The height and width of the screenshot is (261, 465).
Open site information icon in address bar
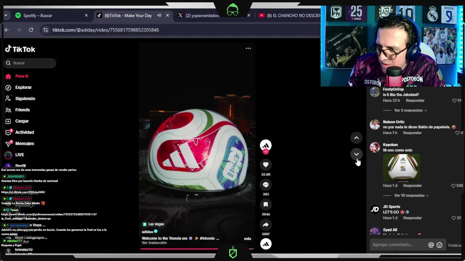(x=45, y=30)
